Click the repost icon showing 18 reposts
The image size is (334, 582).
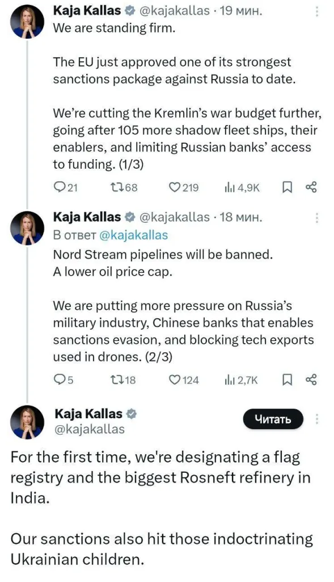pos(119,380)
